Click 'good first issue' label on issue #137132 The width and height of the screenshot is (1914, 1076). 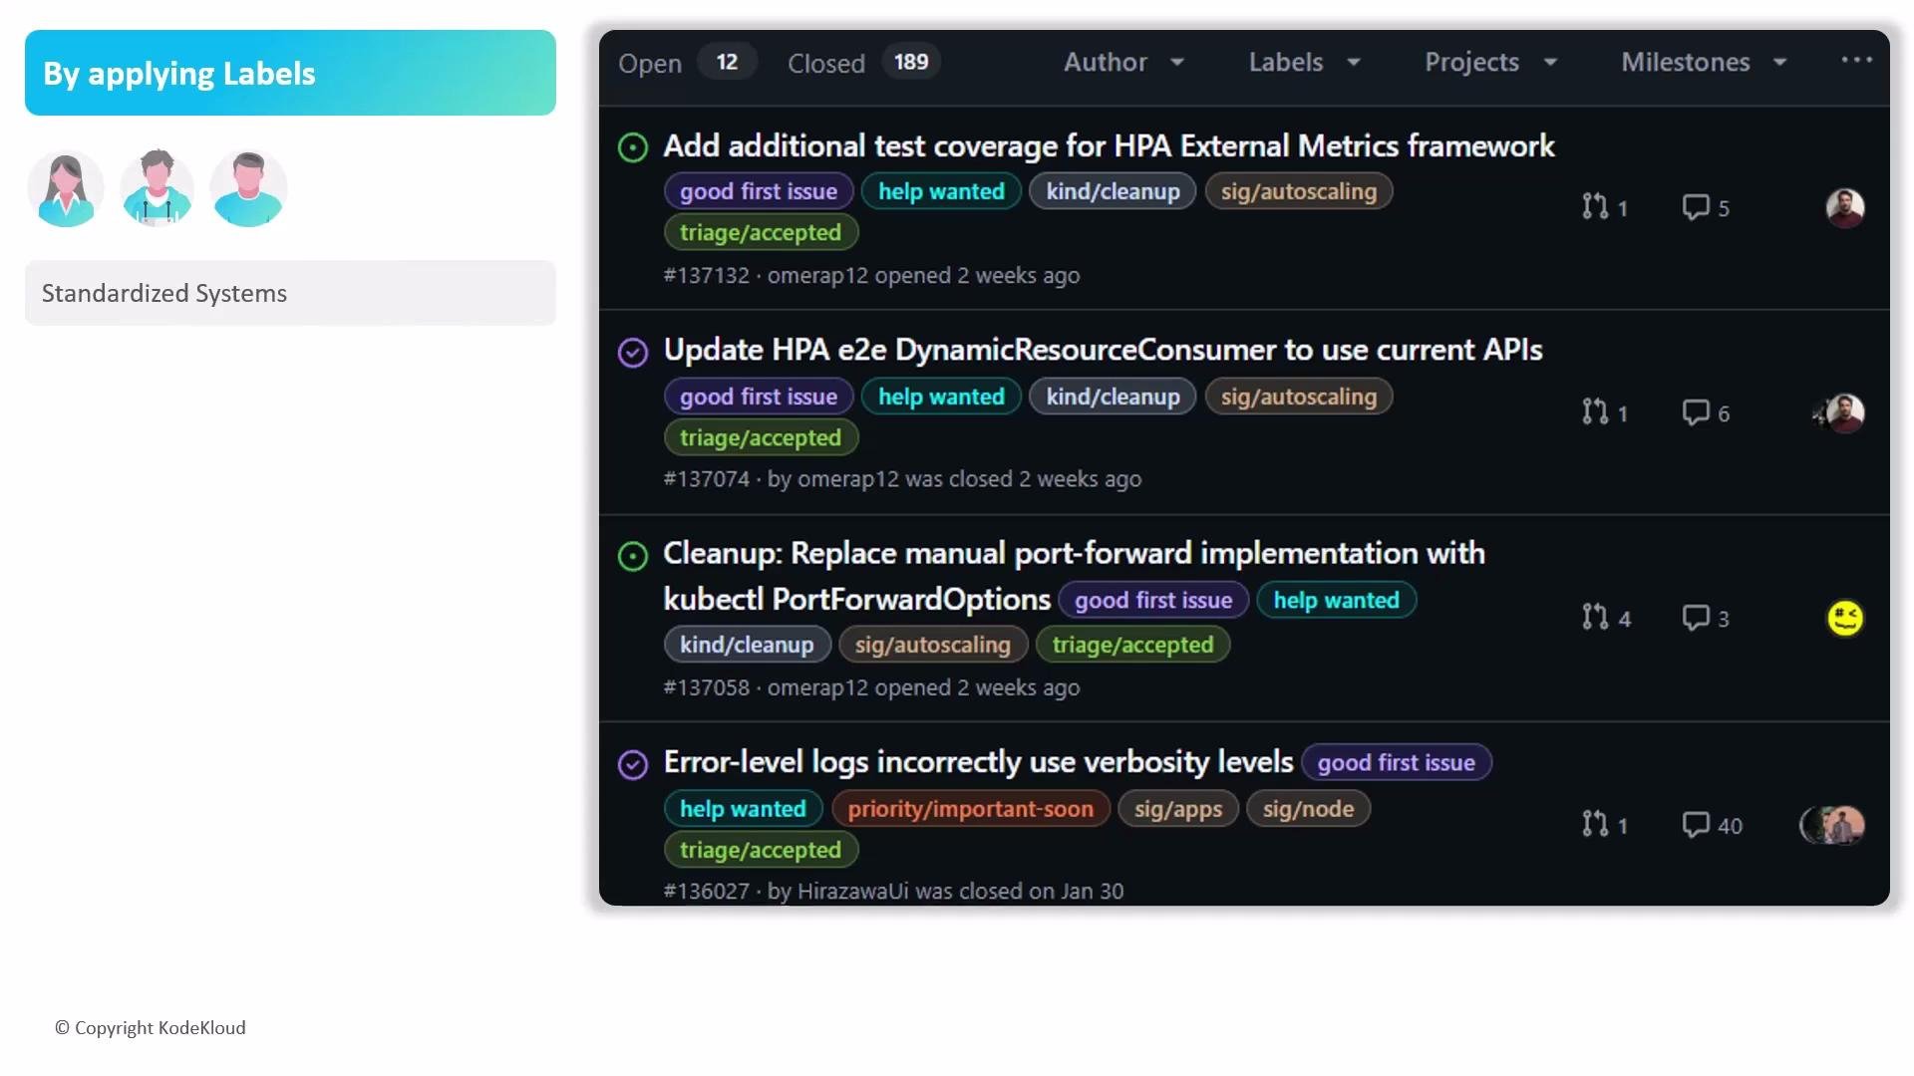click(x=759, y=191)
